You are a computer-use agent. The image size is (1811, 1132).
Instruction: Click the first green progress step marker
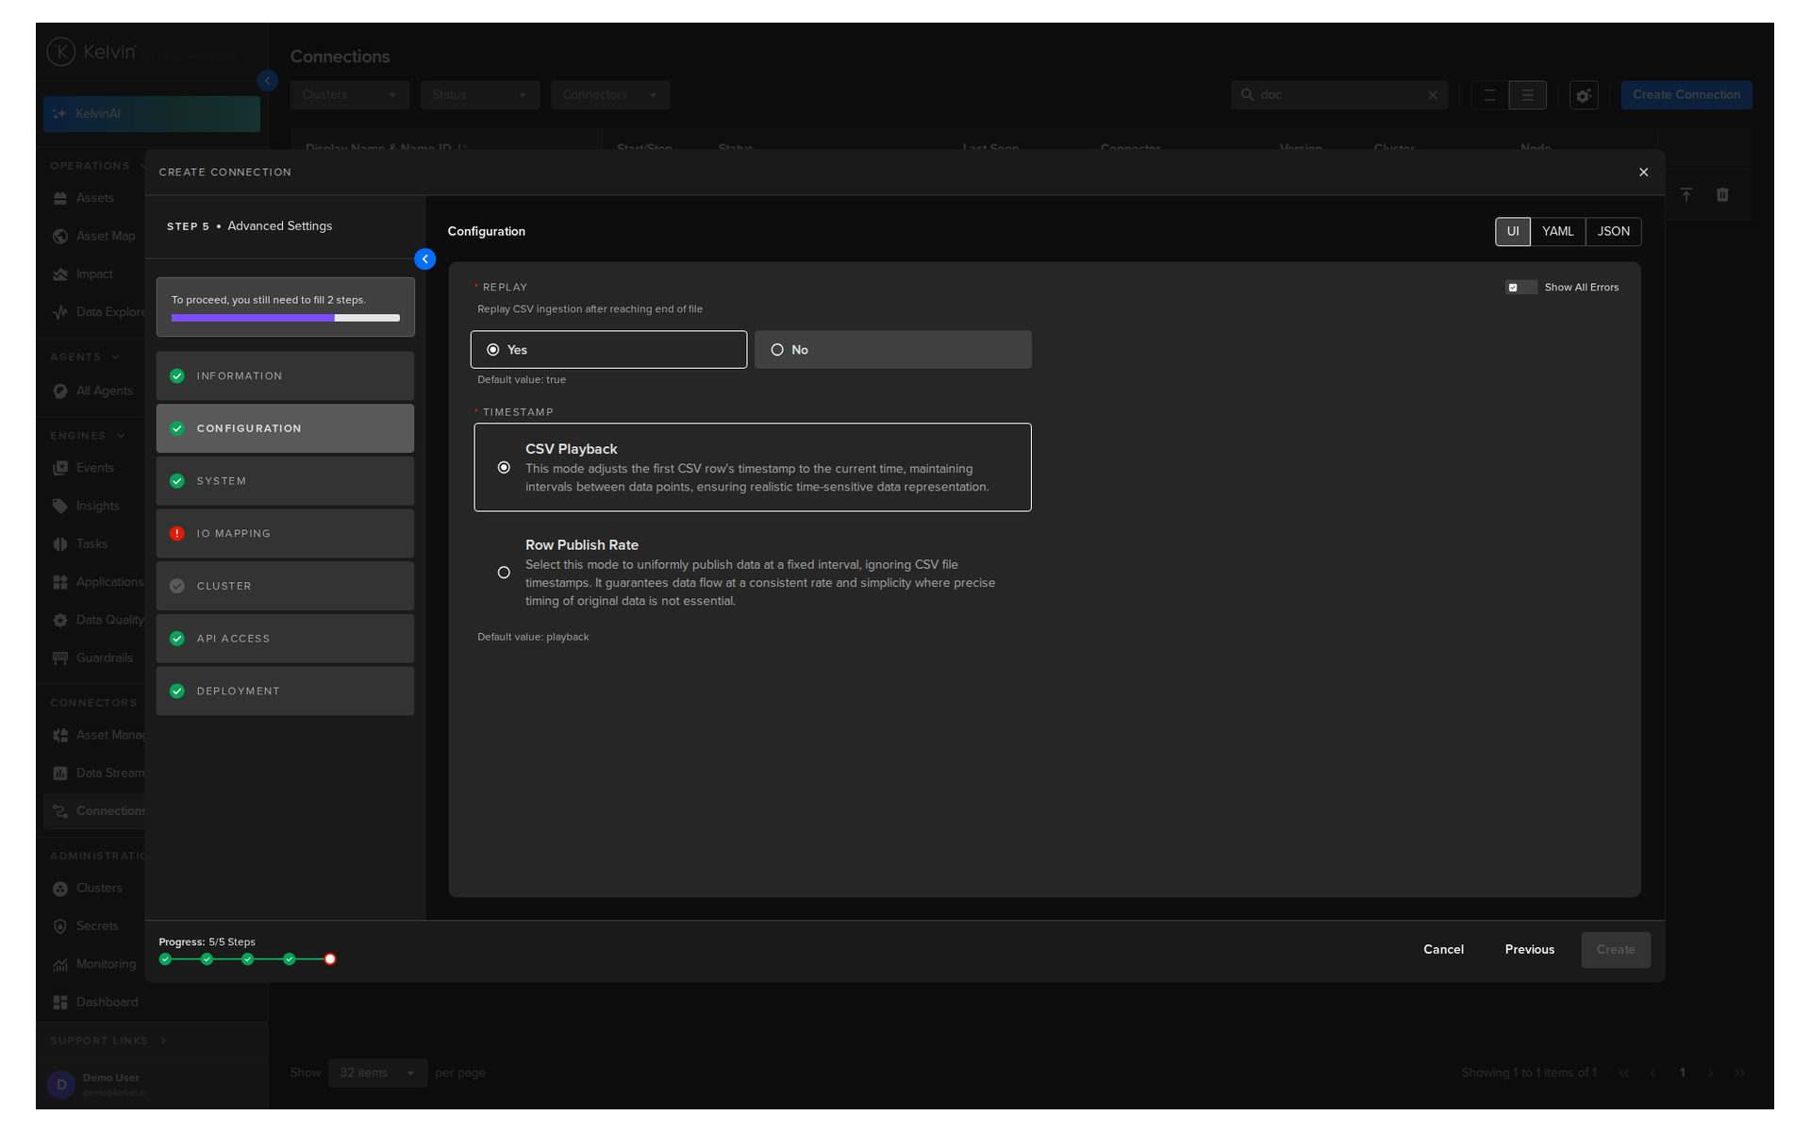coord(166,959)
